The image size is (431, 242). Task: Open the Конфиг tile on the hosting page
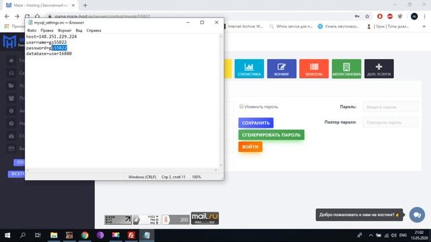pyautogui.click(x=281, y=69)
